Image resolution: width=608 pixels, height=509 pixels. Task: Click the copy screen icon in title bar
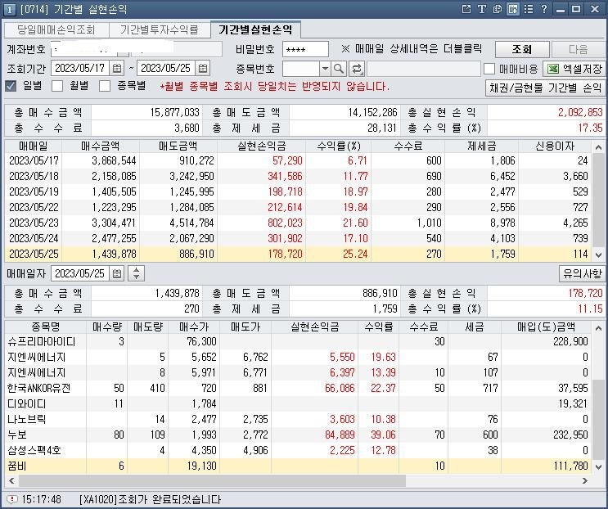pos(498,9)
